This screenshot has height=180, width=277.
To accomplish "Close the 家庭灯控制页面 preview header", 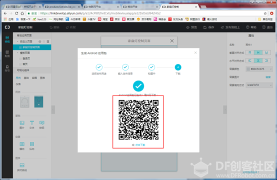I will point(172,41).
